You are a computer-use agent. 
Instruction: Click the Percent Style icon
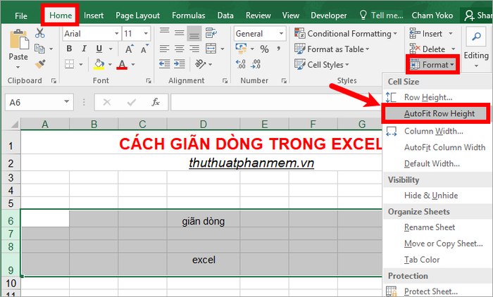pyautogui.click(x=264, y=49)
